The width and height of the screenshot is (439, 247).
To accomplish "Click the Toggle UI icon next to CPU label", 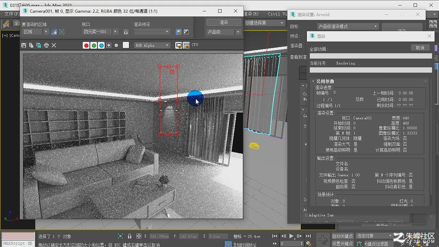I will tap(187, 45).
